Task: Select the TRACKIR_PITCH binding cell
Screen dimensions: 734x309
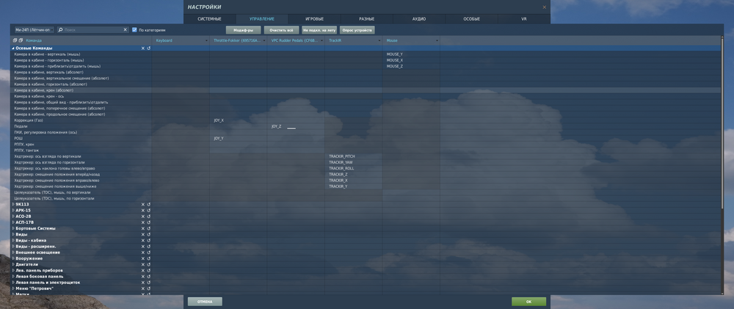Action: tap(354, 156)
